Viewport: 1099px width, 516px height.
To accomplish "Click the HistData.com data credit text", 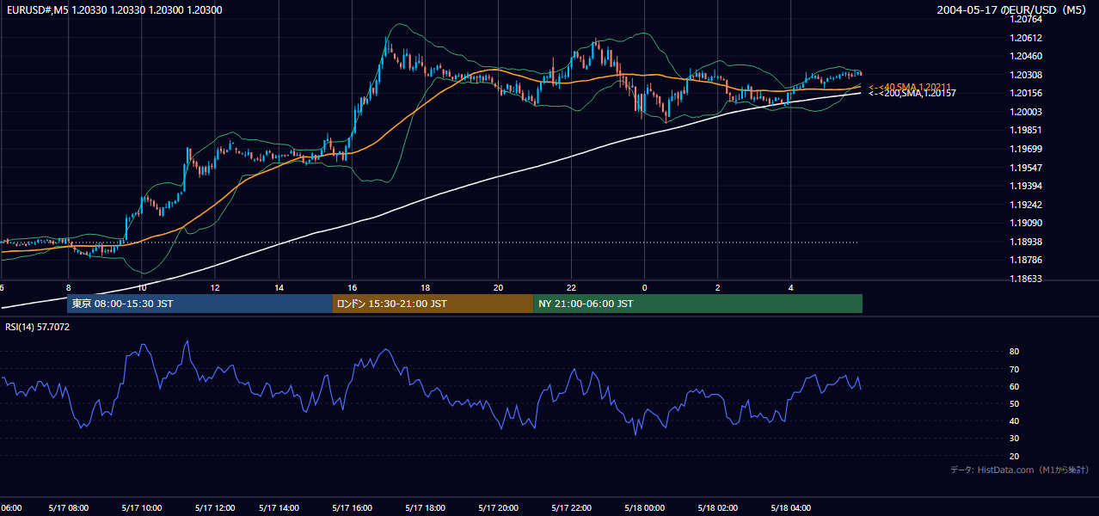I will (1019, 470).
